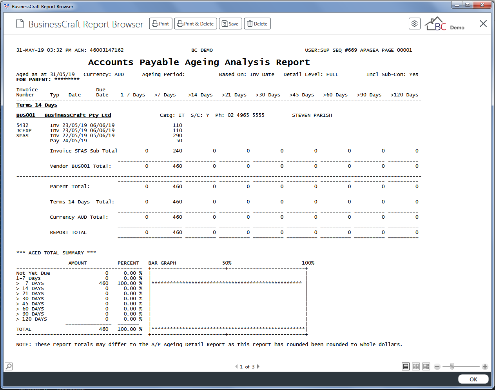The width and height of the screenshot is (495, 390).
Task: Switch to two-page side-by-side view icon
Action: coord(416,366)
